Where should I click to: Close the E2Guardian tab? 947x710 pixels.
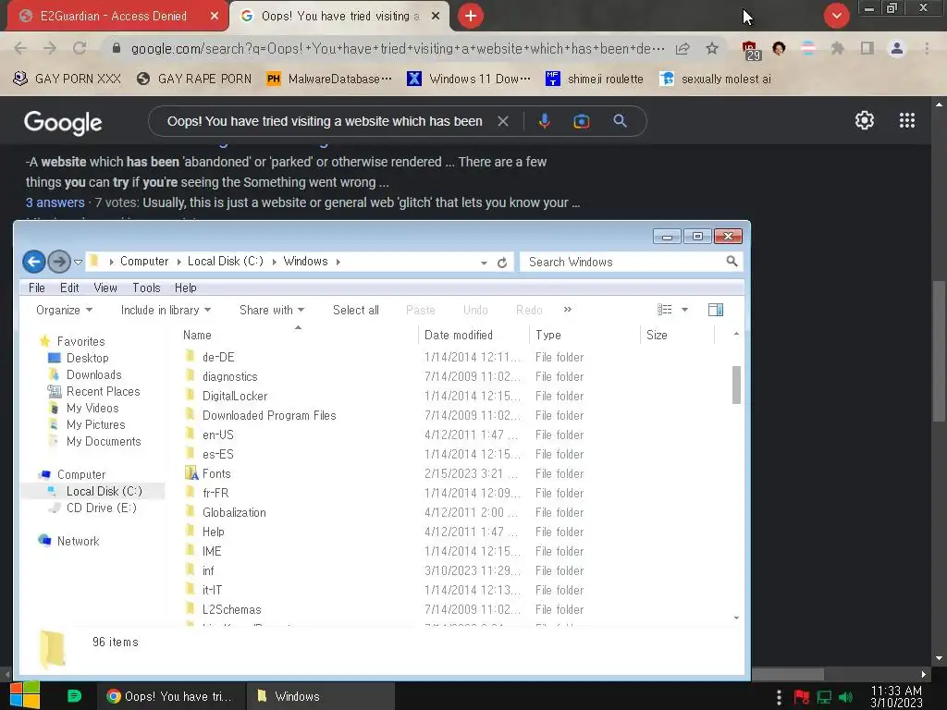point(214,17)
